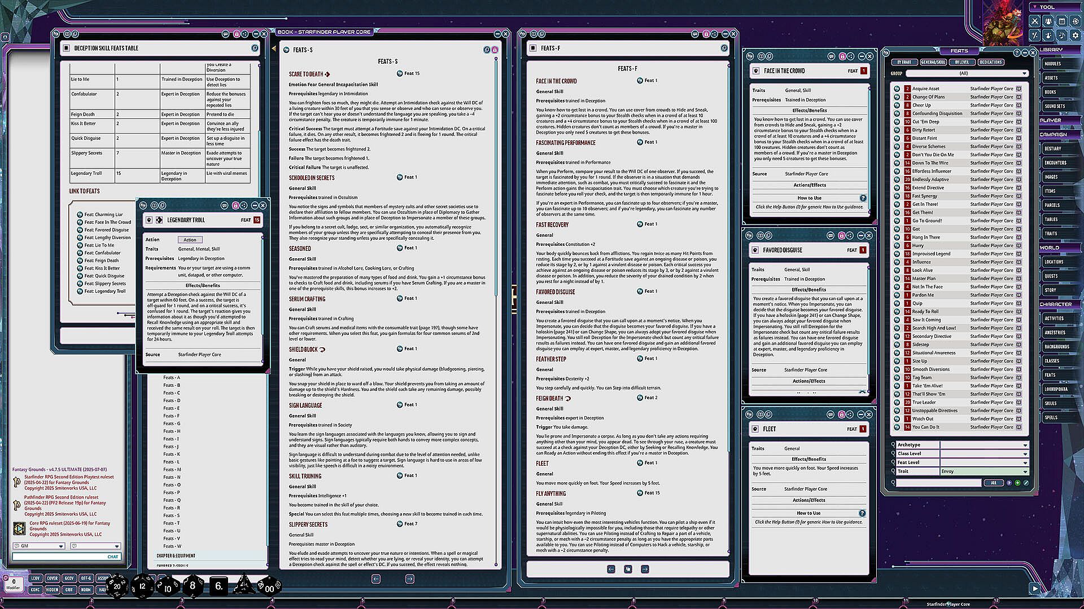This screenshot has height=609, width=1084.
Task: Click green add feat button
Action: (x=1017, y=483)
